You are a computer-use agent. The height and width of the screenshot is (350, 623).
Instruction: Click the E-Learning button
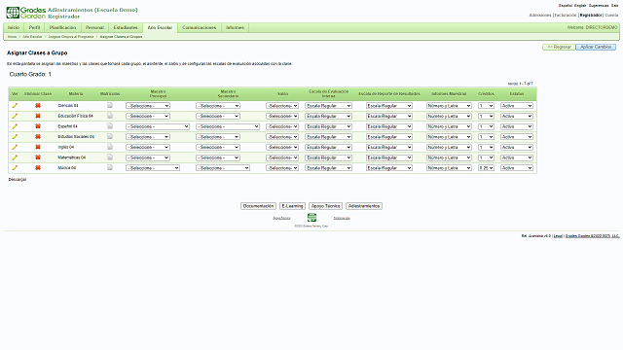coord(292,206)
